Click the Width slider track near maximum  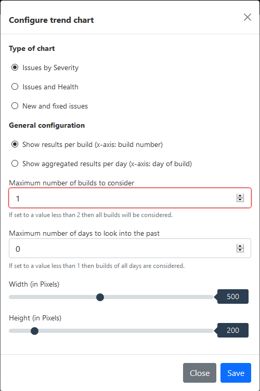coord(209,297)
